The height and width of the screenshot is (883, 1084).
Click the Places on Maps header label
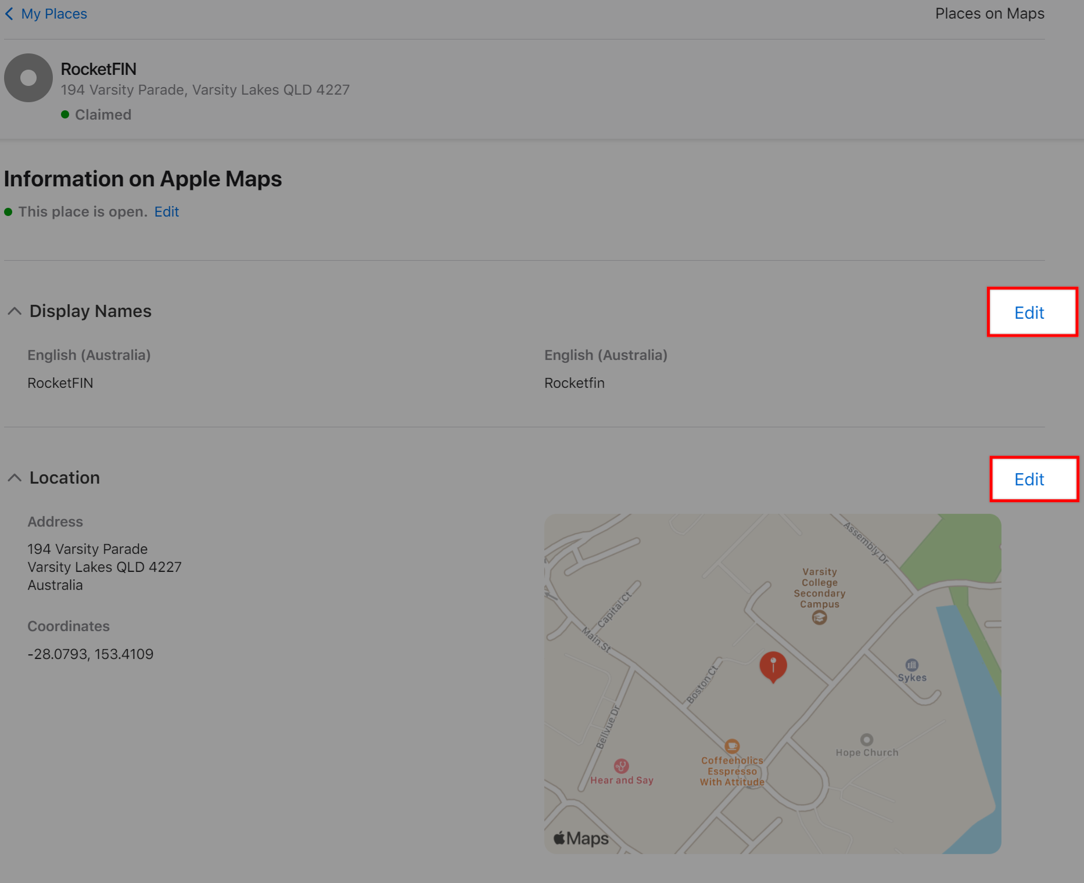[x=989, y=13]
